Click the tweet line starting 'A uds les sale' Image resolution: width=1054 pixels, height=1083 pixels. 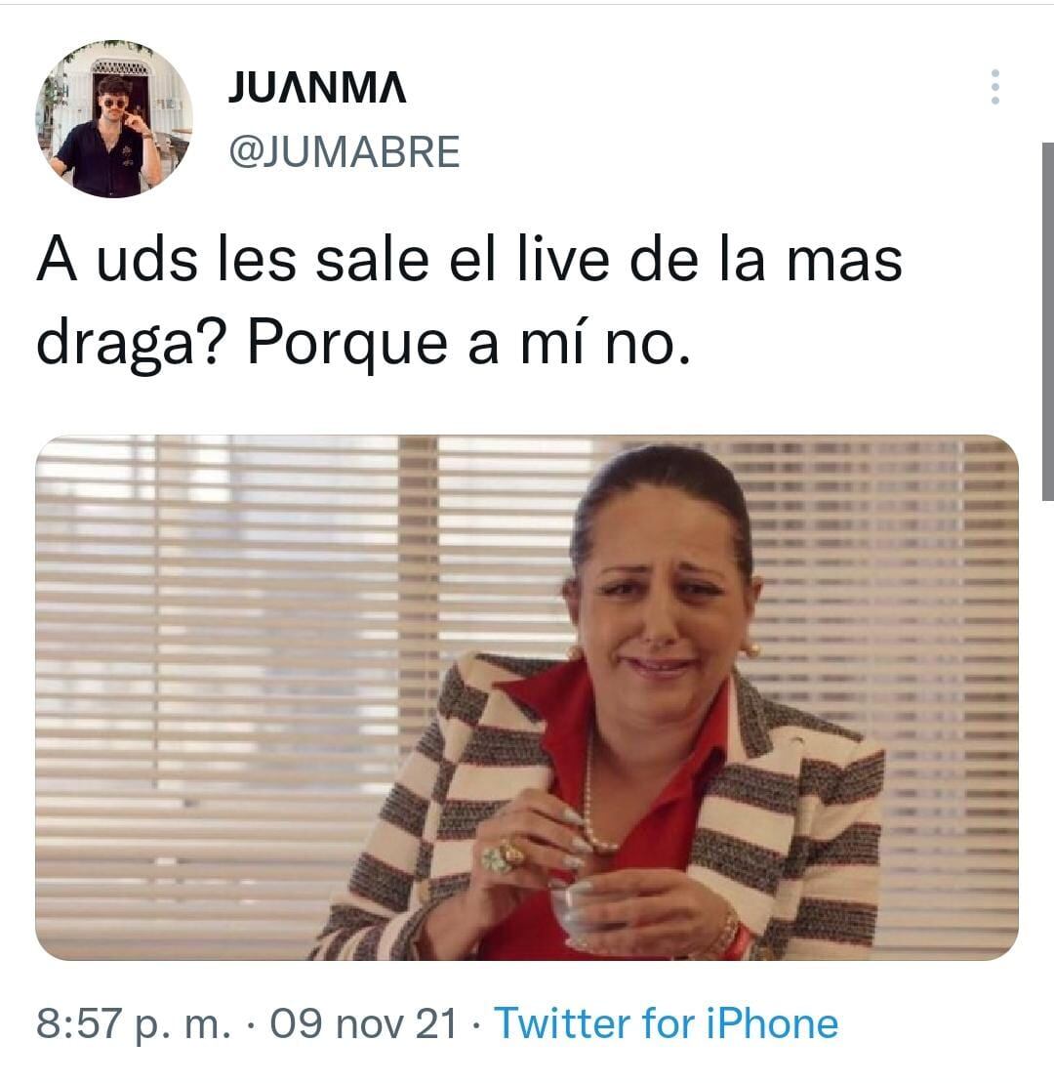(x=469, y=261)
